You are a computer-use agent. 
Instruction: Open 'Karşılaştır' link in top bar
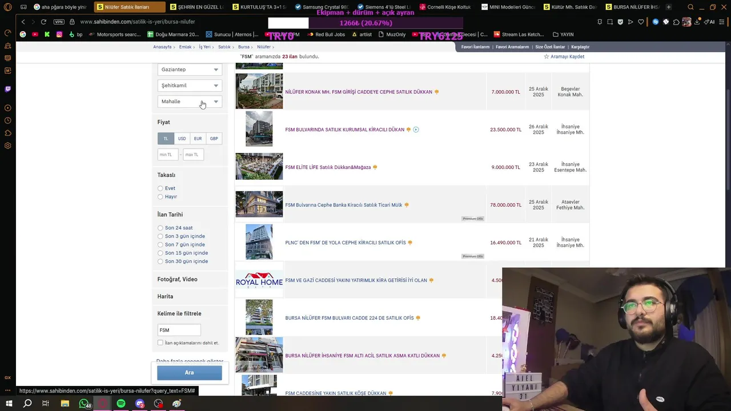point(580,47)
